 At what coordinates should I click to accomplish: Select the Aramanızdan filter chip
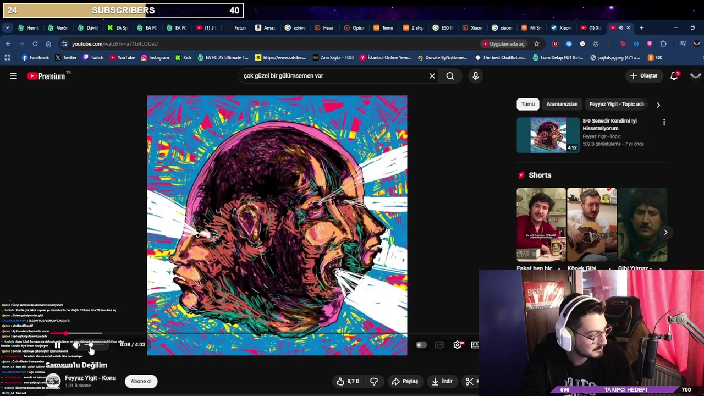click(562, 104)
